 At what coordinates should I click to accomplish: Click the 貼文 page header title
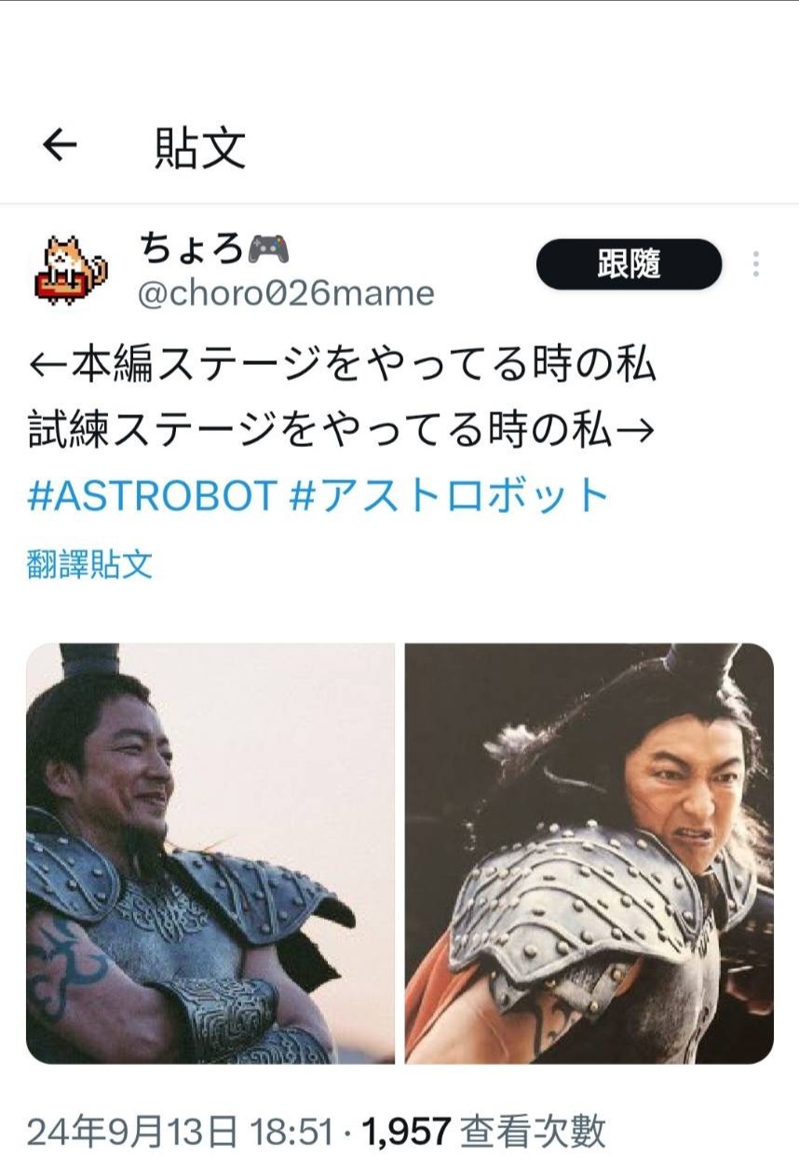[200, 148]
